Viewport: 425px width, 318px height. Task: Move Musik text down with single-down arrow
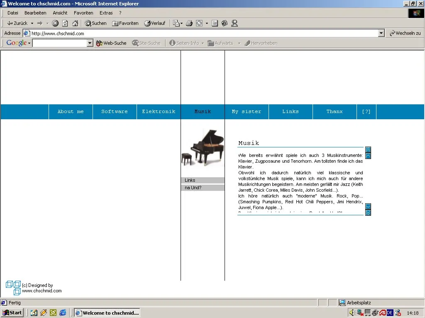coord(368,207)
